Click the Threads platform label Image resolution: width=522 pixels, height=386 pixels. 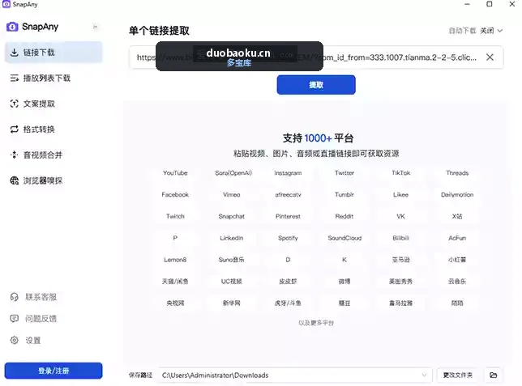point(457,173)
